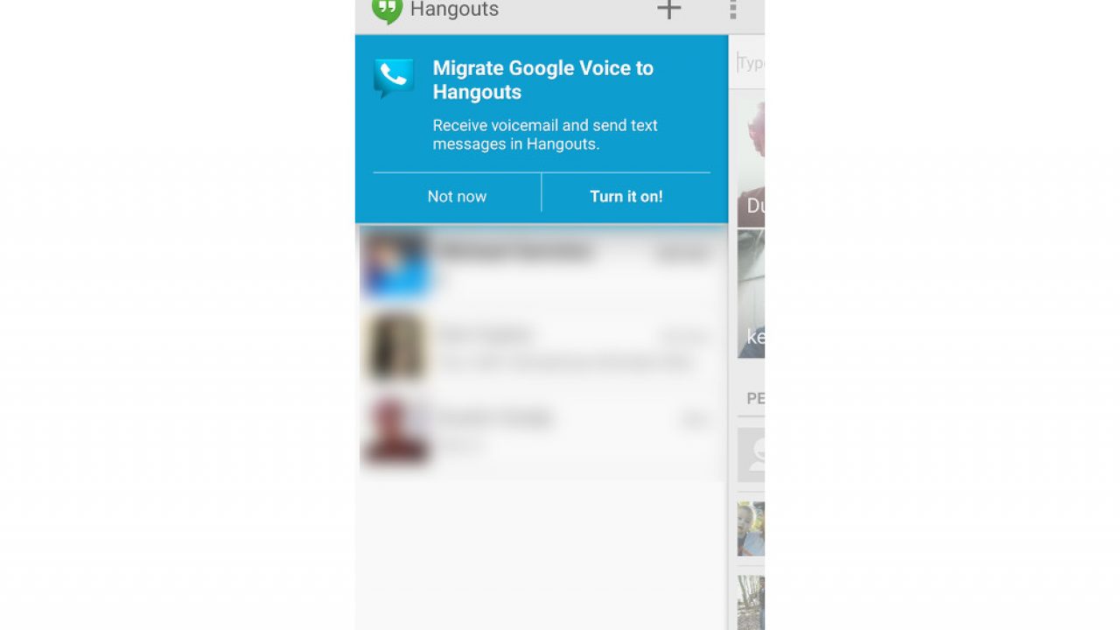Tap the PE section header

pyautogui.click(x=755, y=398)
